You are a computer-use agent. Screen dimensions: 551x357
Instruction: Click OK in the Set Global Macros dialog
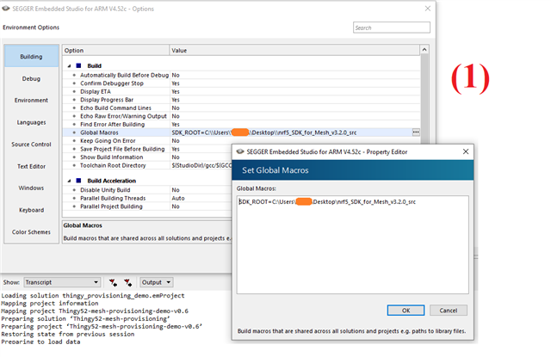pyautogui.click(x=406, y=311)
